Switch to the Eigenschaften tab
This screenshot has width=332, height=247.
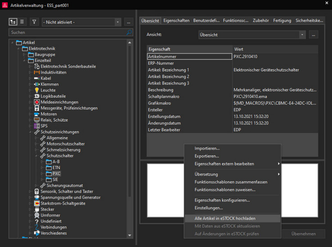tap(176, 21)
